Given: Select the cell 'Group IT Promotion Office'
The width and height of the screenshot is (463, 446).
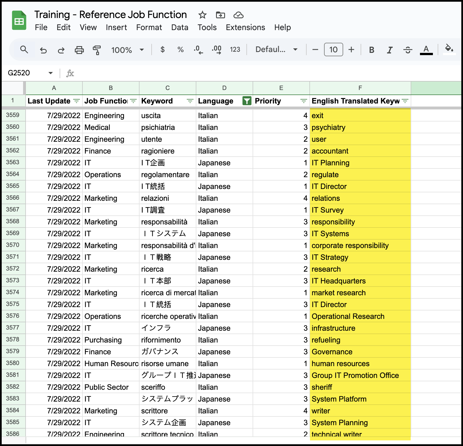Looking at the screenshot, I should 360,375.
